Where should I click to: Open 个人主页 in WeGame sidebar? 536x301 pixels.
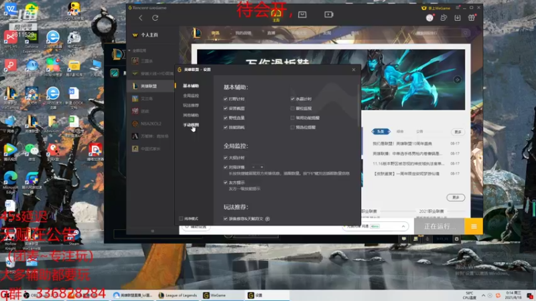[145, 35]
